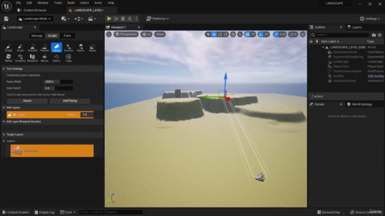385x216 pixels.
Task: Switch to the Layers panel tab
Action: click(354, 27)
